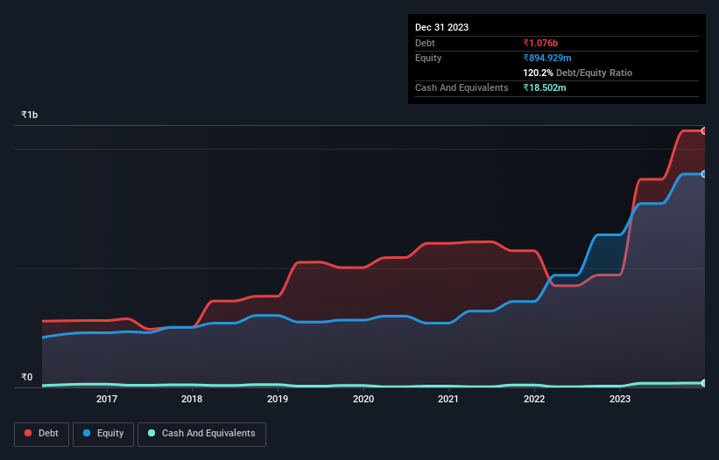This screenshot has width=719, height=460.
Task: Select the red Debt endpoint marker
Action: pos(704,131)
